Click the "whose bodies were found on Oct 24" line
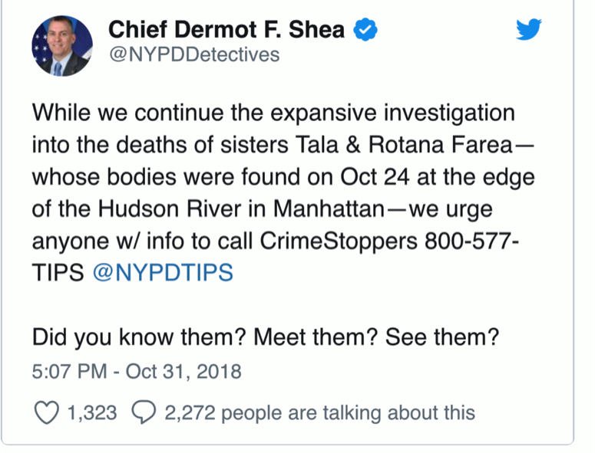Screen dimensions: 595x453 (x=221, y=177)
